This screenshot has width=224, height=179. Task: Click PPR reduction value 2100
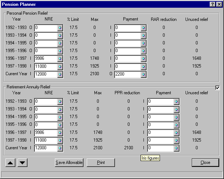128,148
